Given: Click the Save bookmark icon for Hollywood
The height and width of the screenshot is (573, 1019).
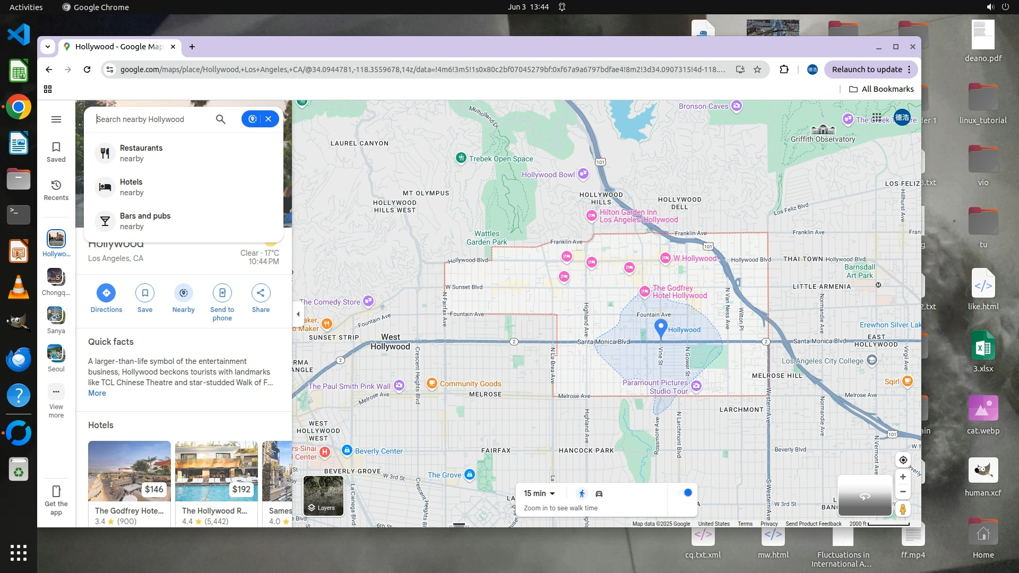Looking at the screenshot, I should pyautogui.click(x=145, y=293).
